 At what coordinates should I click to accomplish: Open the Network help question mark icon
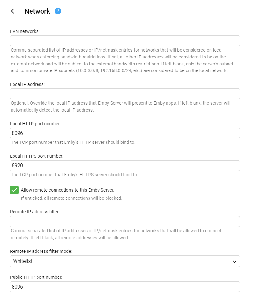(x=58, y=11)
